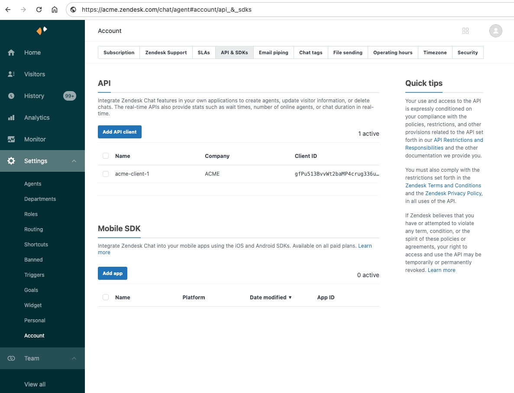Open the user profile avatar
This screenshot has width=514, height=393.
(x=495, y=31)
